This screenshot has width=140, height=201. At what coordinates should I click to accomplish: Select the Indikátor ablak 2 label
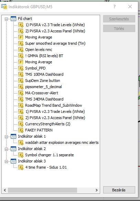pos(32,149)
